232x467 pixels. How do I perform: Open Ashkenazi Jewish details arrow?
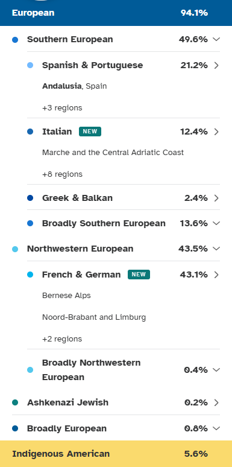click(x=216, y=402)
